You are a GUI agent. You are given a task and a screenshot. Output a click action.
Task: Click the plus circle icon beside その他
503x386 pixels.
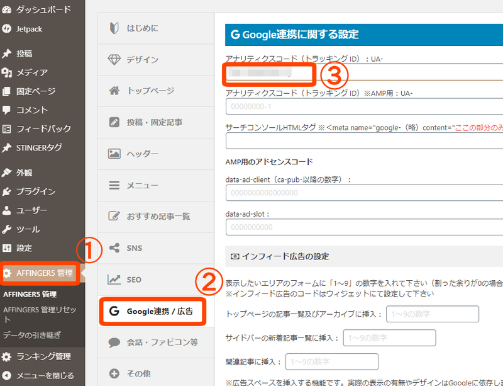[114, 373]
